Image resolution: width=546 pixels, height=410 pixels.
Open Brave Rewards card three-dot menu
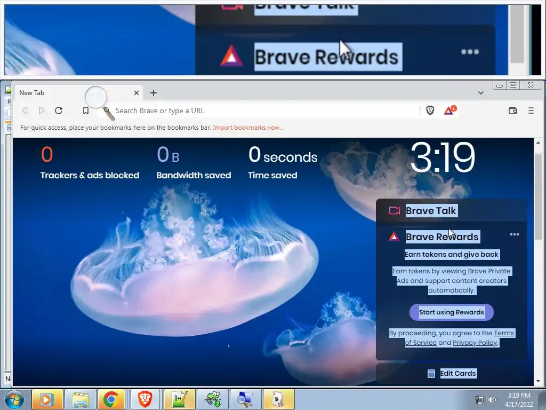click(515, 234)
